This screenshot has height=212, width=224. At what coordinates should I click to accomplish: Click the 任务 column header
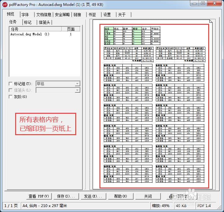35,29
